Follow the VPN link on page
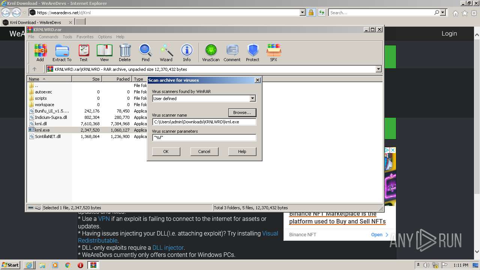The width and height of the screenshot is (480, 270). point(104,219)
